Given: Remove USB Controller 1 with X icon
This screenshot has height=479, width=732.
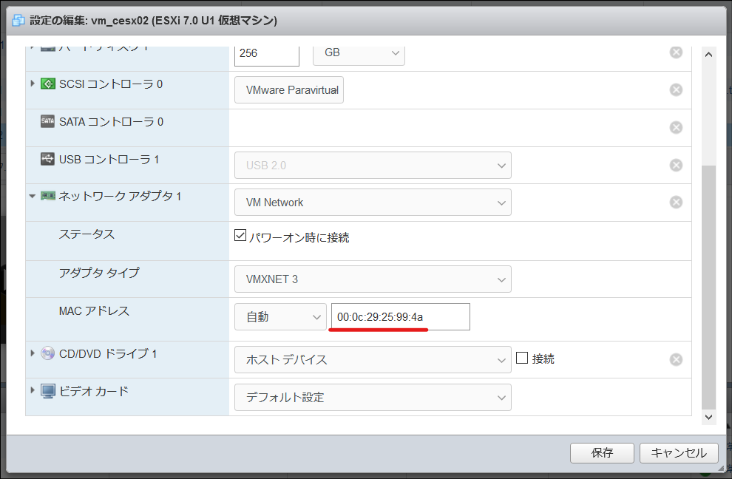Looking at the screenshot, I should (x=676, y=165).
